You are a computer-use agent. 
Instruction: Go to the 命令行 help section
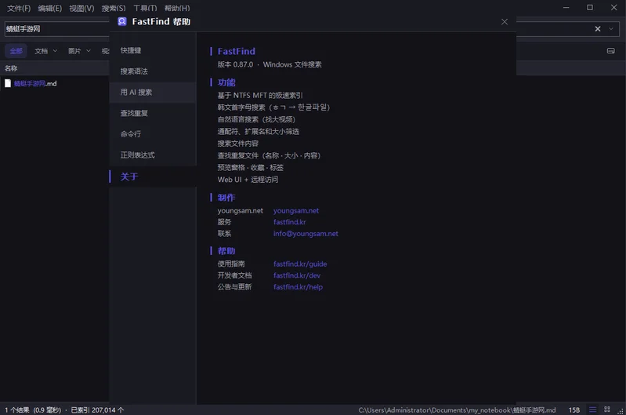coord(153,134)
